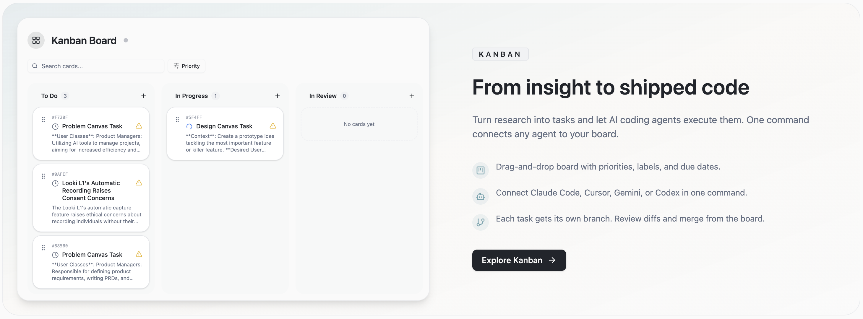Click the search magnifier icon

coord(35,66)
